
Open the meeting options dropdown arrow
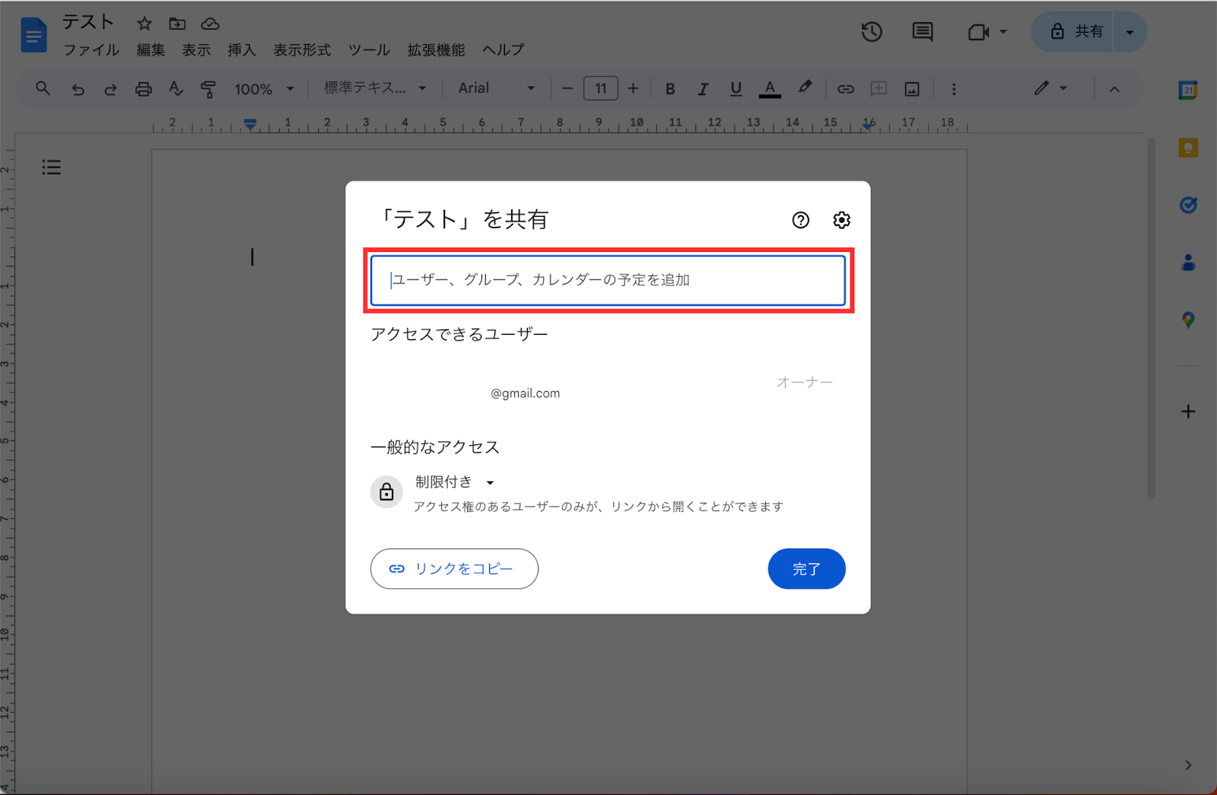click(x=1003, y=32)
